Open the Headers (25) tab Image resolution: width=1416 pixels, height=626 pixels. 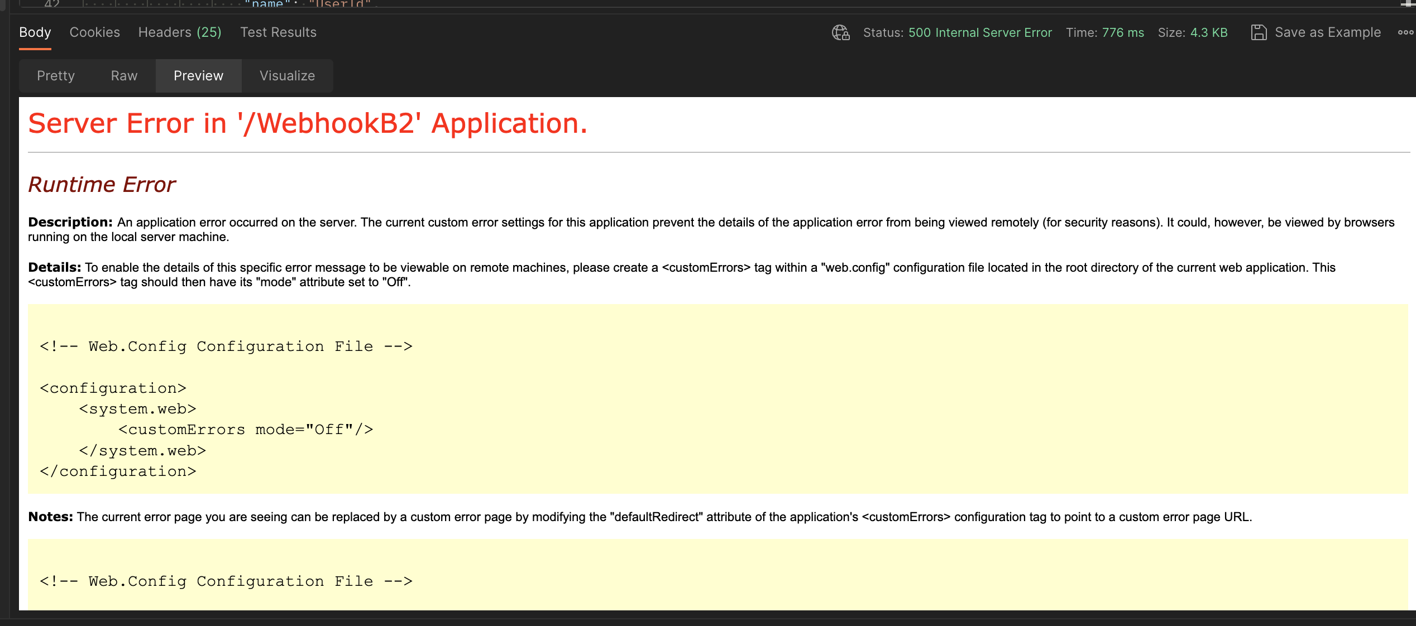(179, 32)
